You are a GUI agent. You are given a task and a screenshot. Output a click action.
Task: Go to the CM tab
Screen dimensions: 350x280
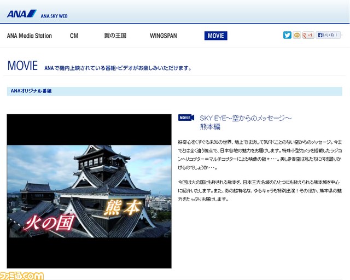point(74,36)
